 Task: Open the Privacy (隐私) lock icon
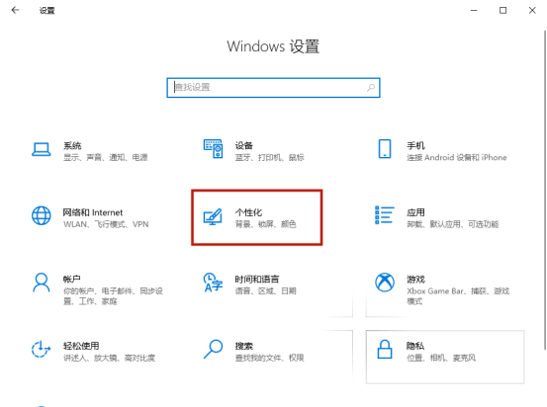pyautogui.click(x=385, y=349)
